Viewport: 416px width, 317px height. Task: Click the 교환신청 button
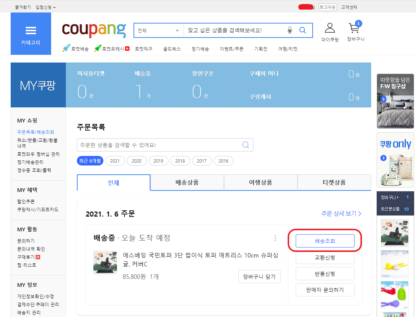point(325,257)
